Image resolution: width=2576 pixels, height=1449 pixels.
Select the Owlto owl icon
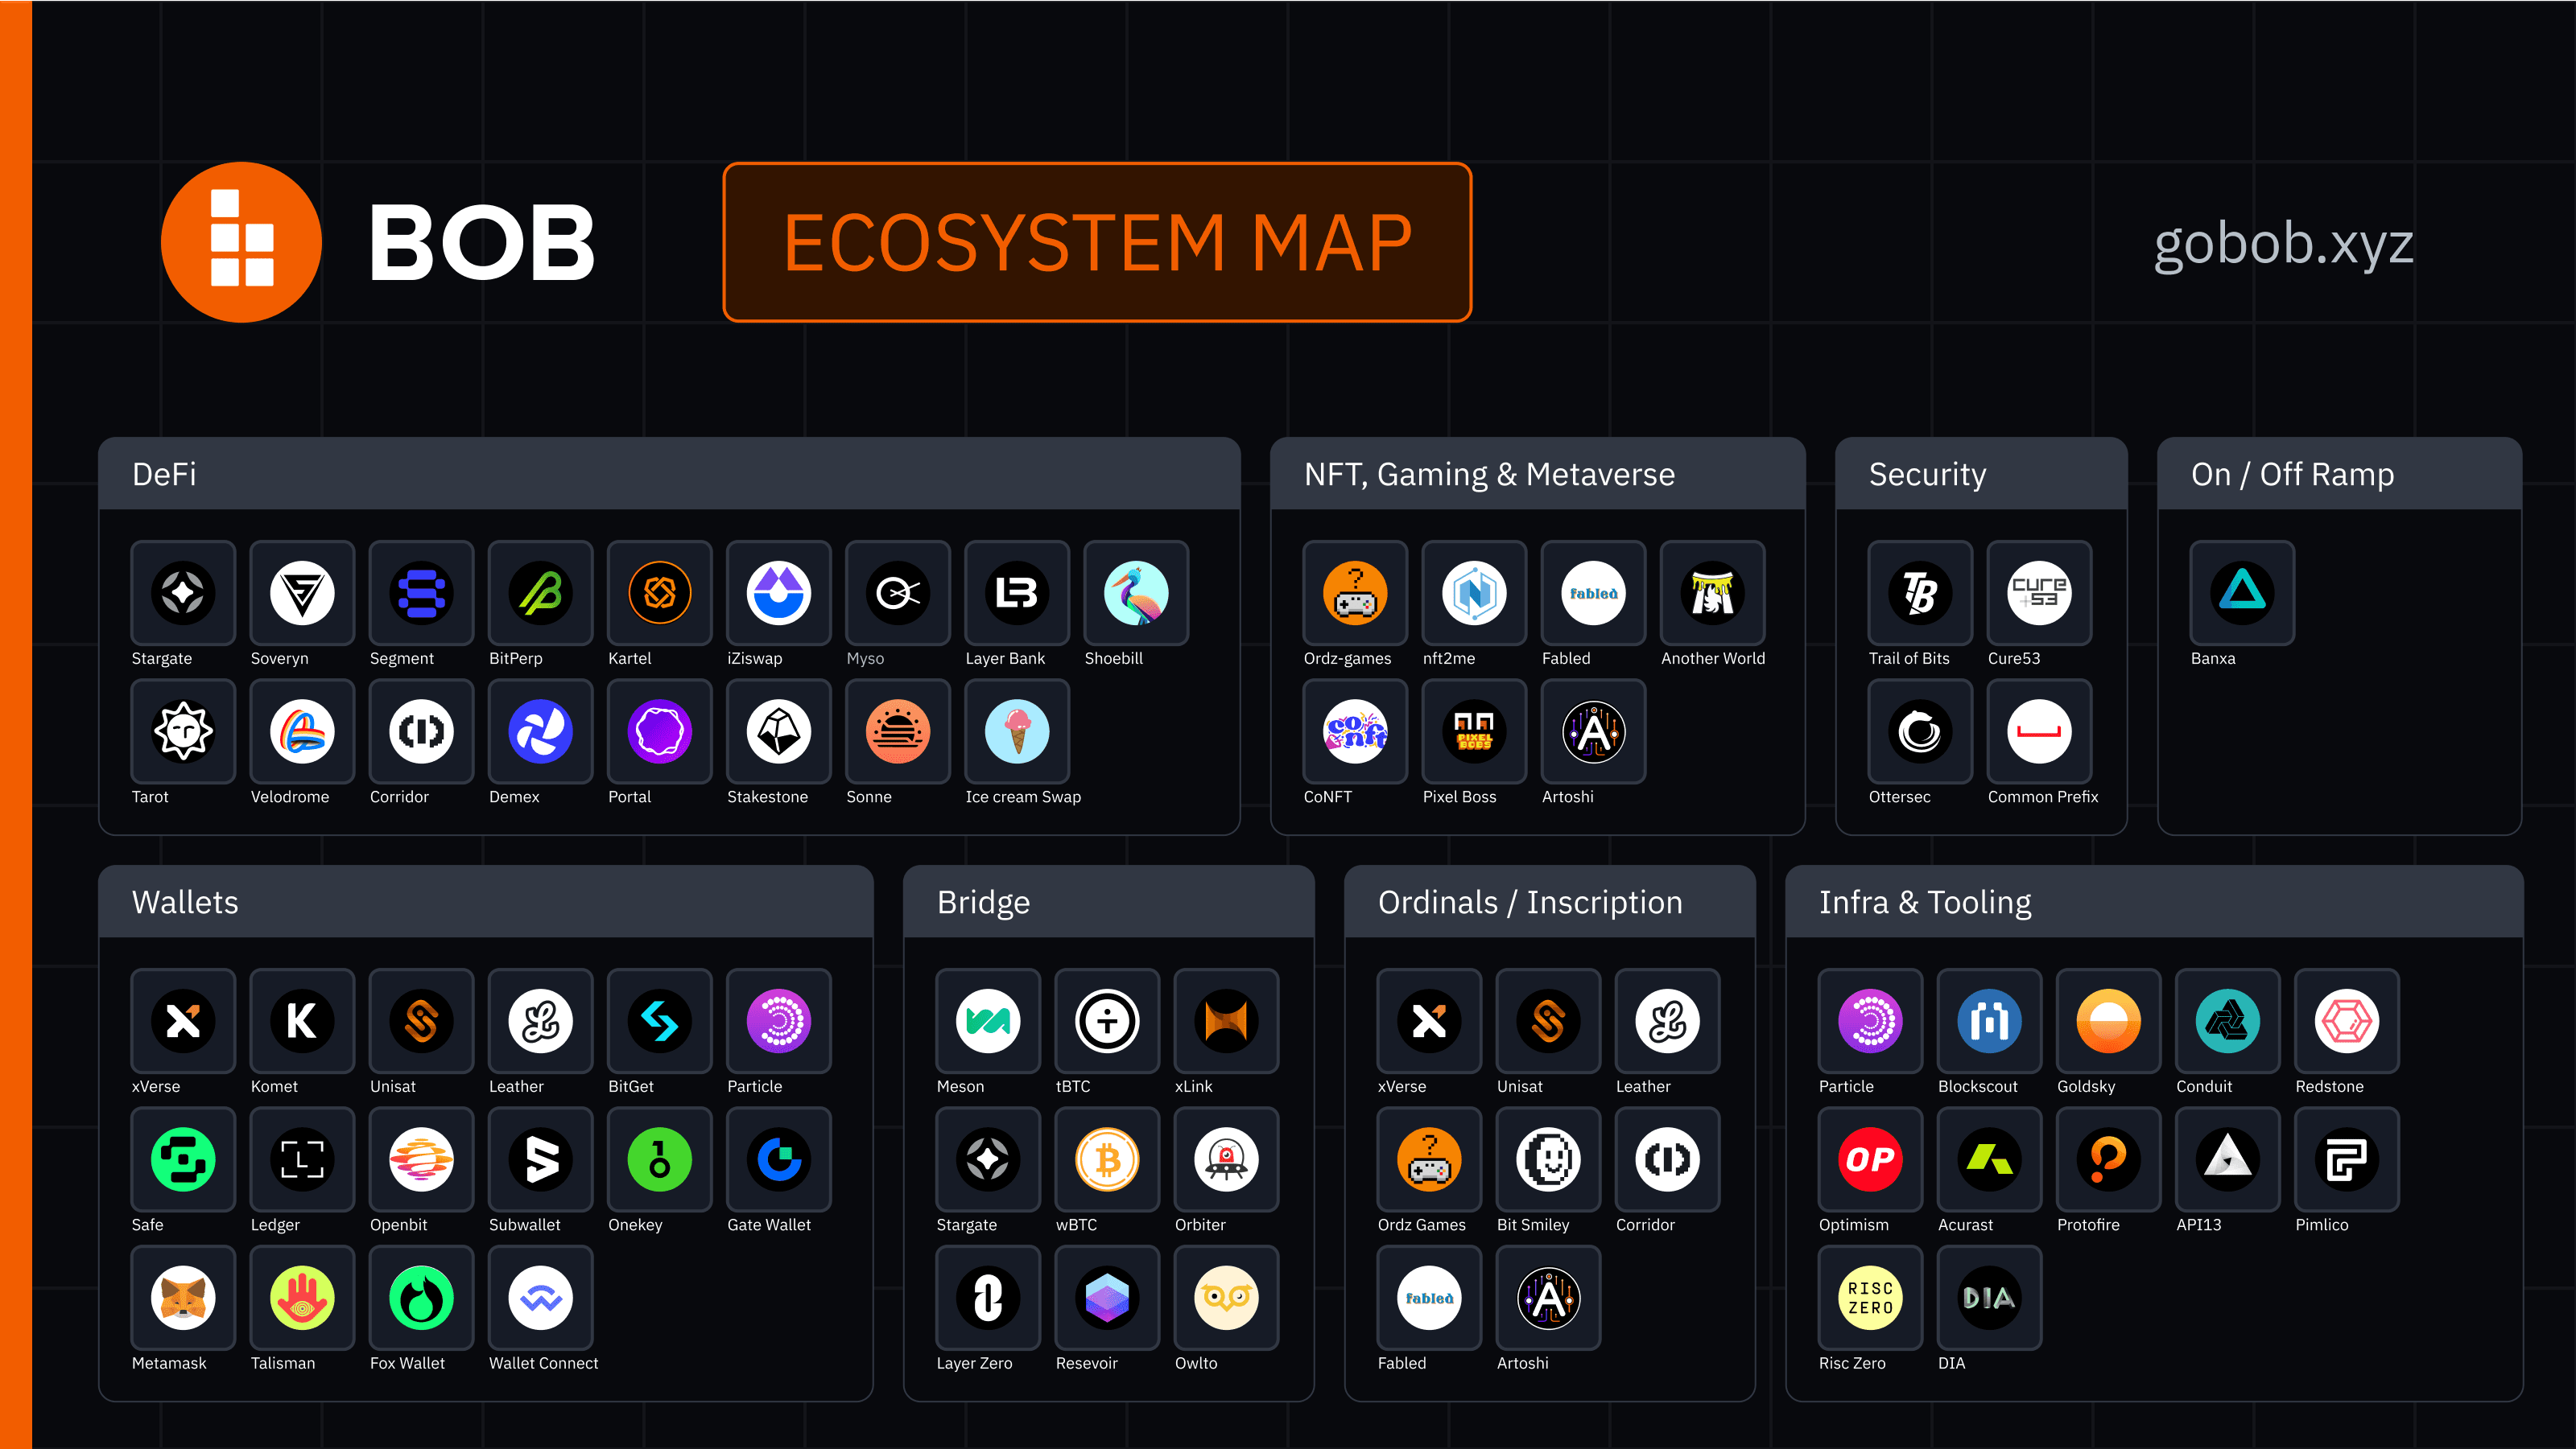coord(1226,1298)
